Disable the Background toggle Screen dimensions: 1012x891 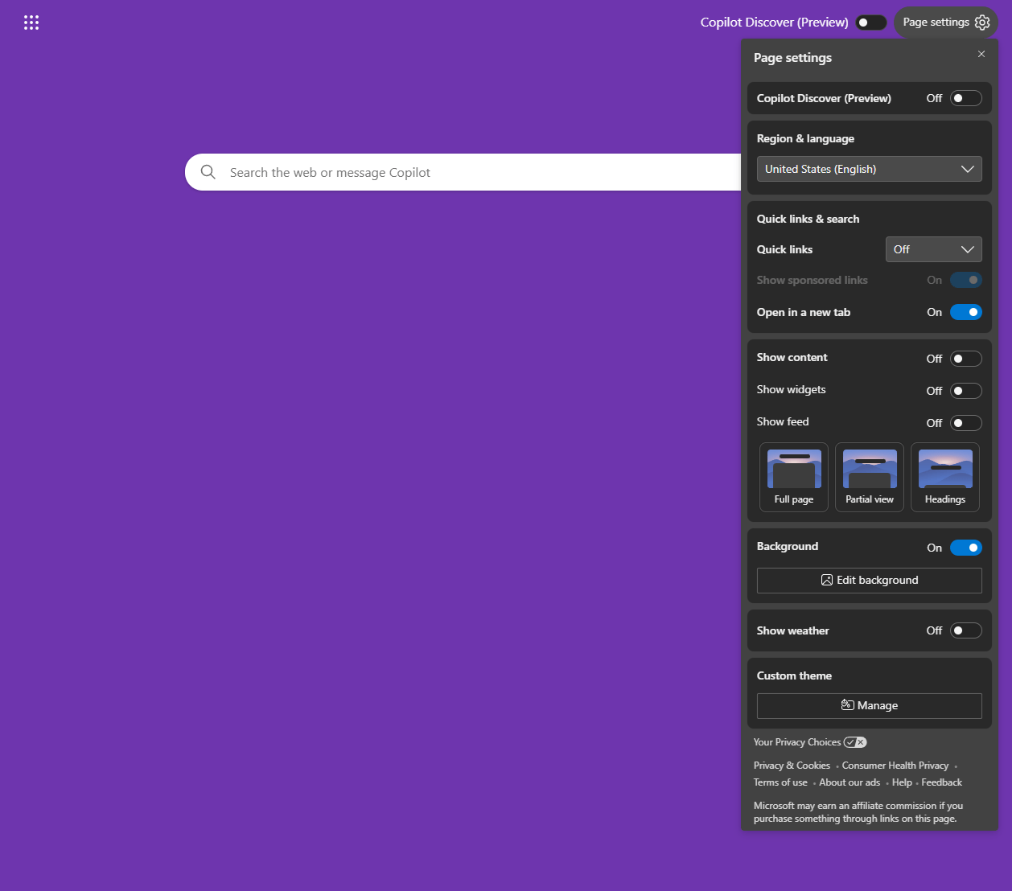tap(965, 548)
